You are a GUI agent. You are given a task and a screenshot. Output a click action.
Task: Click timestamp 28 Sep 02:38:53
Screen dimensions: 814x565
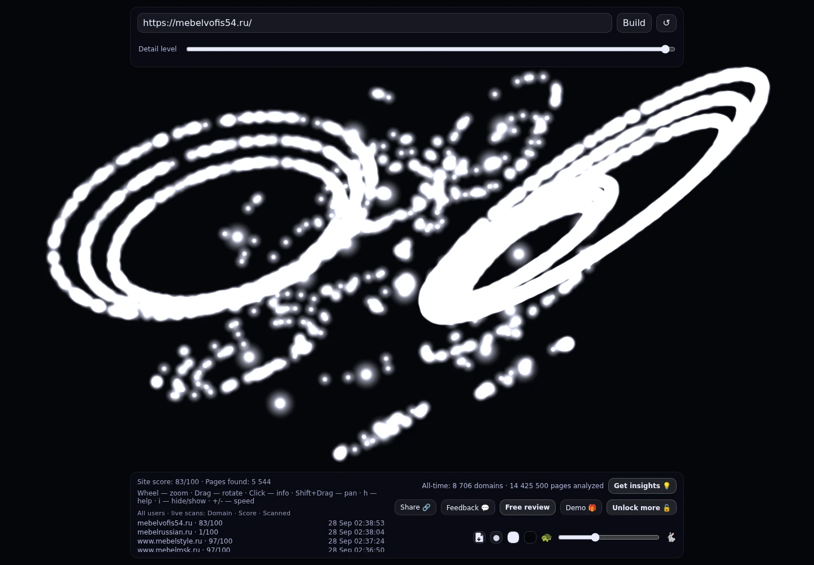[356, 523]
